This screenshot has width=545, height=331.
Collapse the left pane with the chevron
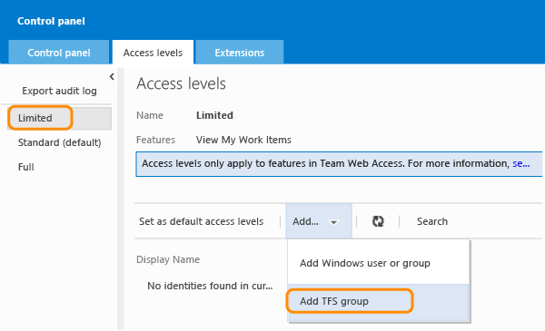click(112, 77)
